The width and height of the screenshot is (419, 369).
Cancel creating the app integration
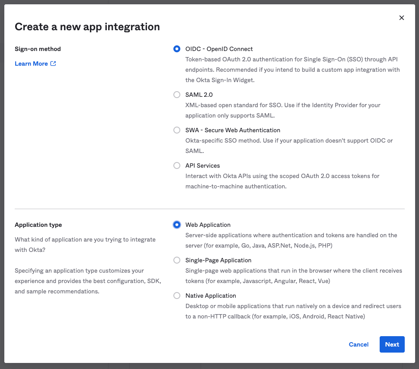[x=358, y=344]
